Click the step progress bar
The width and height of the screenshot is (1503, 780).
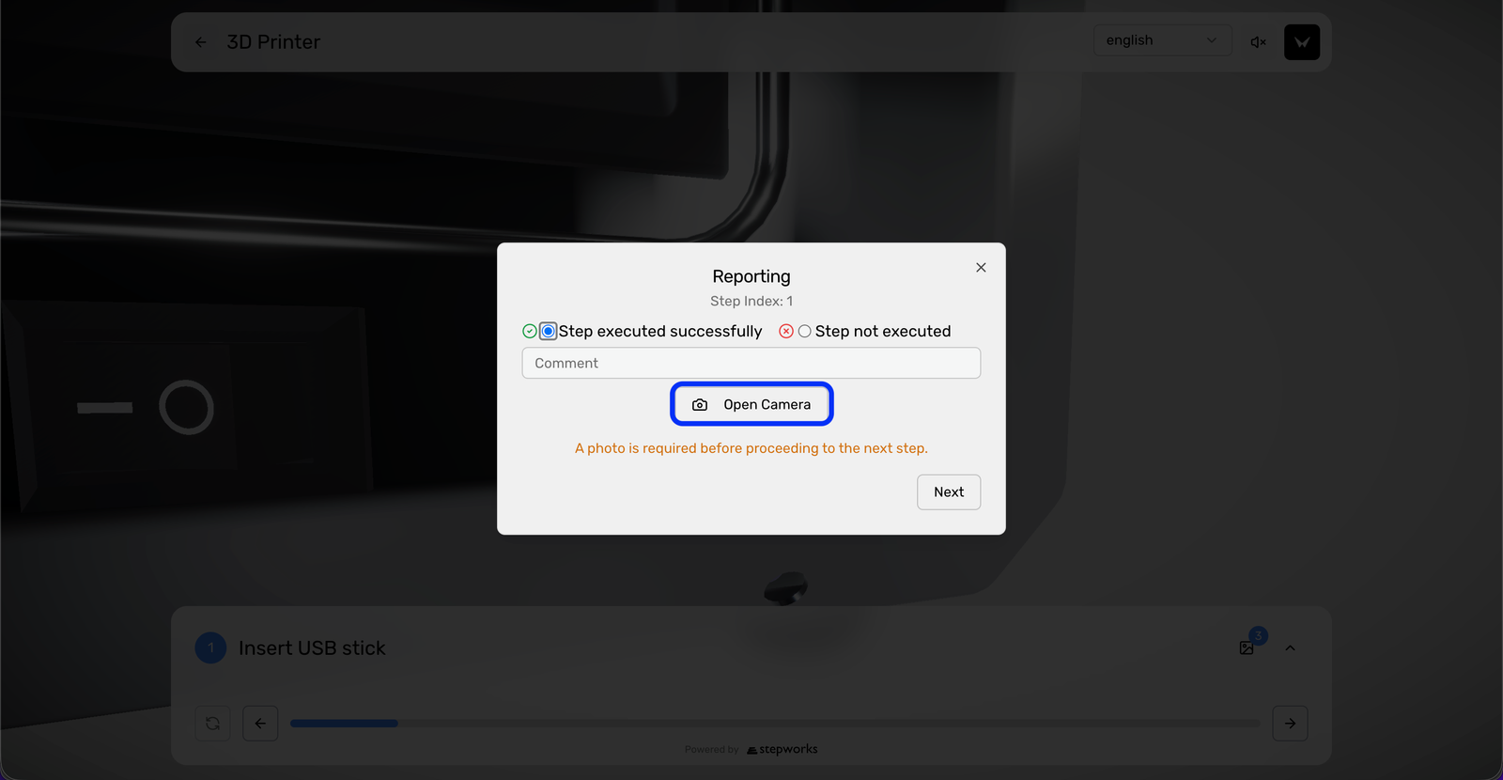pyautogui.click(x=775, y=724)
